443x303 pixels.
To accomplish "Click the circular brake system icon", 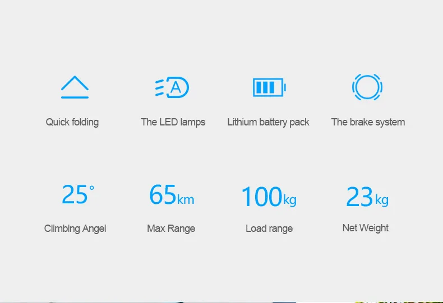I will click(x=367, y=87).
